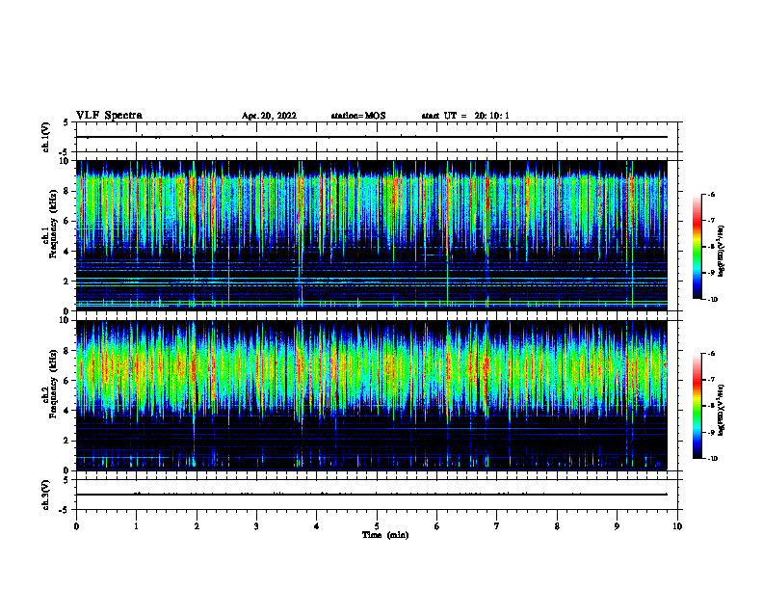The height and width of the screenshot is (590, 763).
Task: Select the ch.1 frequency tick "6"
Action: tap(67, 222)
